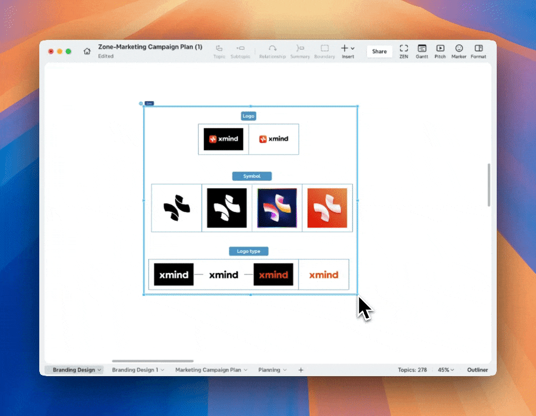Select the Logo type topic label
Screen dimensions: 536x416
(248, 251)
